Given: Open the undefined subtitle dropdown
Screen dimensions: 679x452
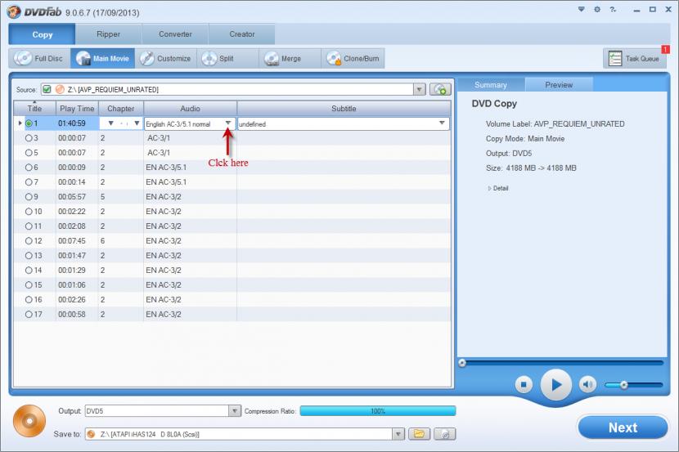Looking at the screenshot, I should point(442,123).
